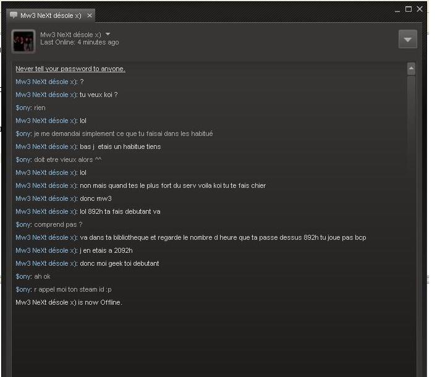Viewport: 445px width, 377px height.
Task: Click the 'is now Offline' status message
Action: (69, 303)
